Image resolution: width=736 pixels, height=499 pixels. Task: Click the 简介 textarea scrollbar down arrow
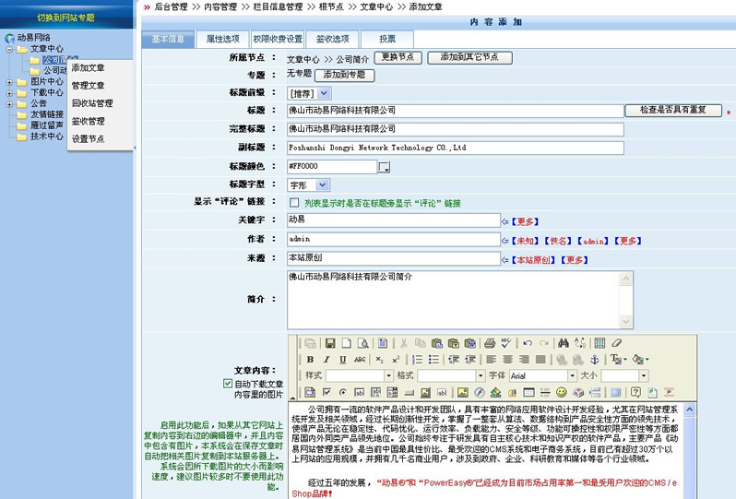625,321
